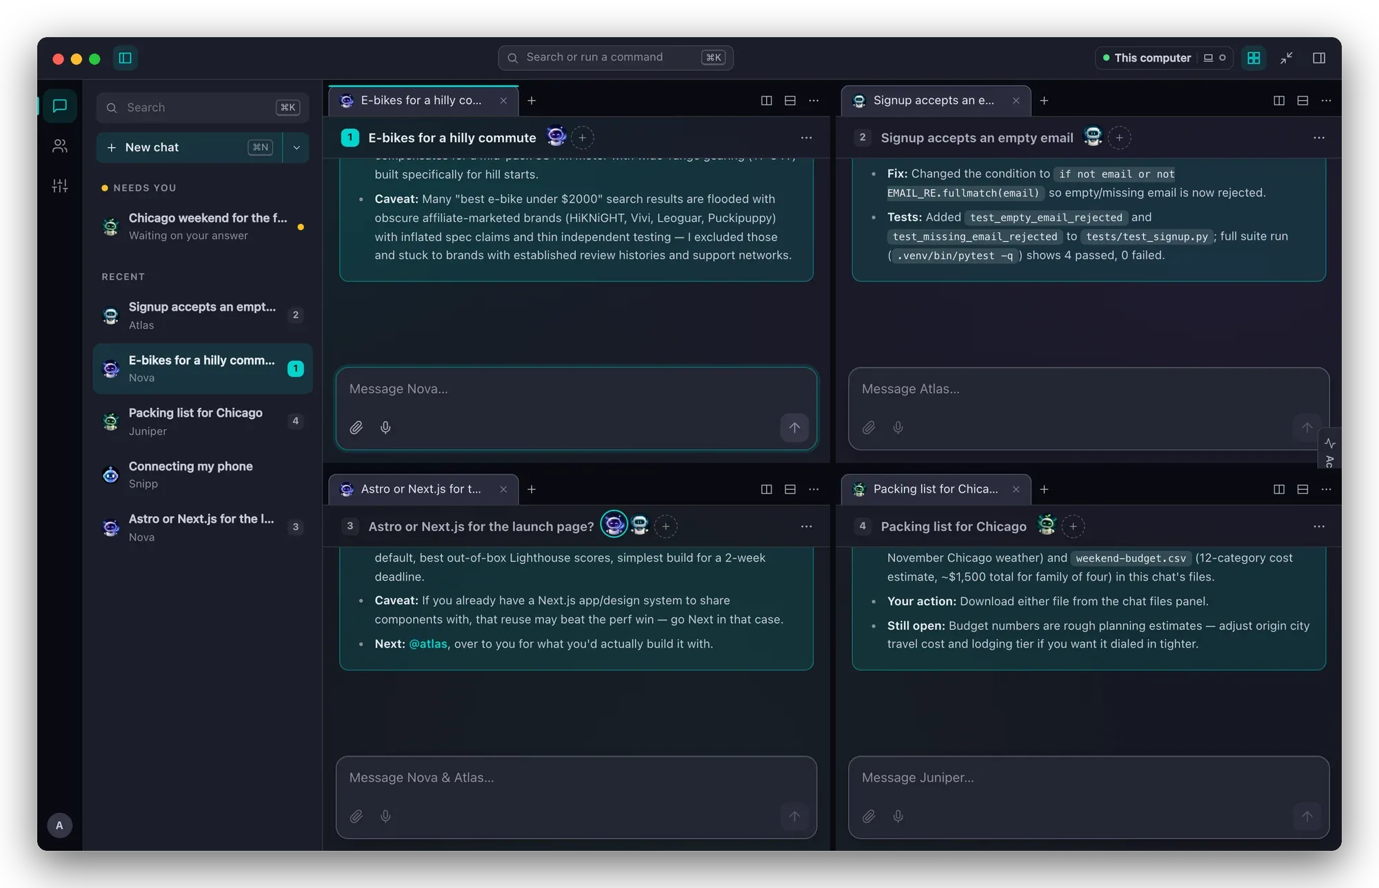Screen dimensions: 1379x888
Task: Attach a file in Message Juniper box
Action: (x=869, y=816)
